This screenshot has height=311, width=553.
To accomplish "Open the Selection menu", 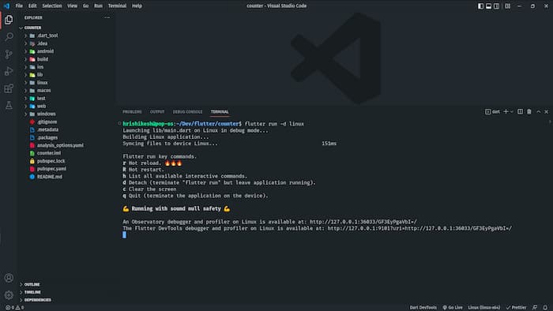I will pos(52,6).
